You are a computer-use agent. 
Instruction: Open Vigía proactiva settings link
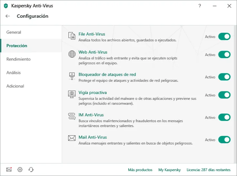(92, 93)
